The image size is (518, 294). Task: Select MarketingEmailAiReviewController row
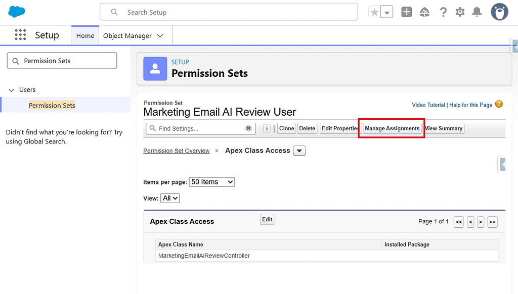[327, 256]
